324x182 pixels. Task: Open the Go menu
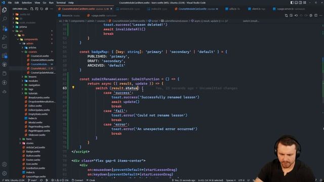[45, 3]
